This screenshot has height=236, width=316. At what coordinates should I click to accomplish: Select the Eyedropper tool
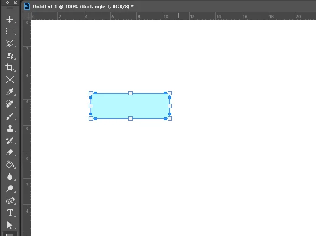[x=10, y=92]
